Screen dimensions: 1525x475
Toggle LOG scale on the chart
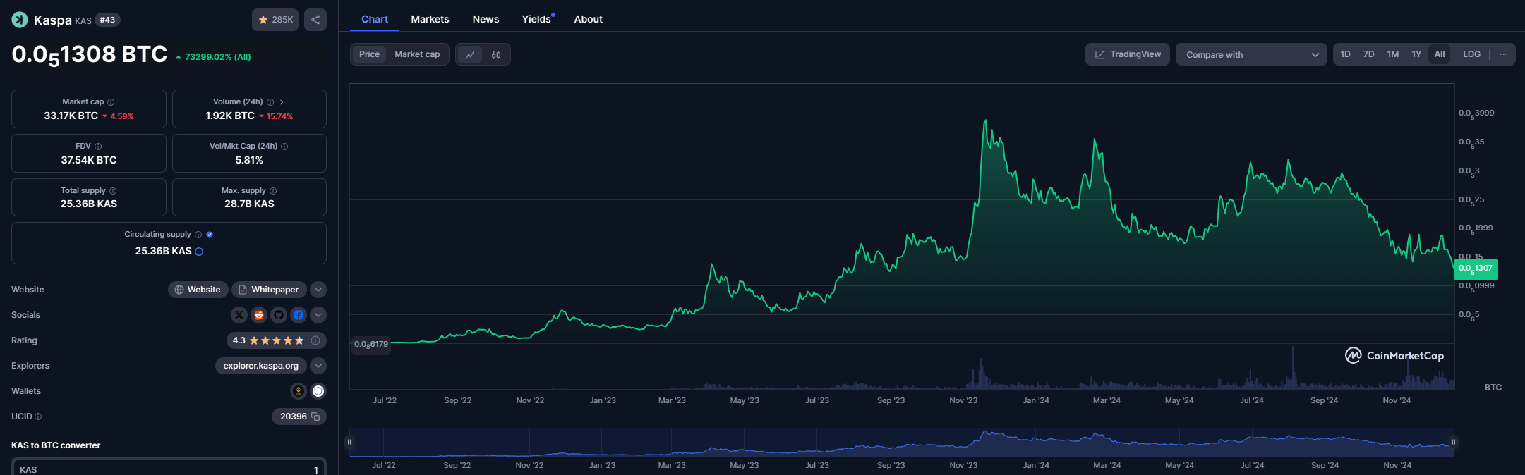[1471, 54]
